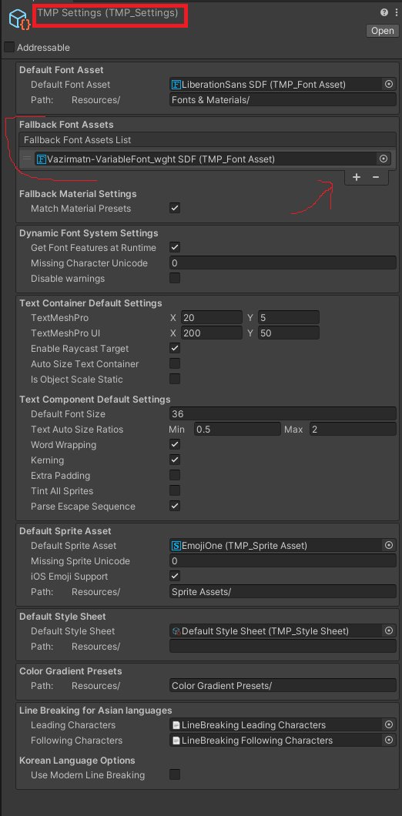Add a fallback font with the plus button
The width and height of the screenshot is (402, 816).
[356, 178]
